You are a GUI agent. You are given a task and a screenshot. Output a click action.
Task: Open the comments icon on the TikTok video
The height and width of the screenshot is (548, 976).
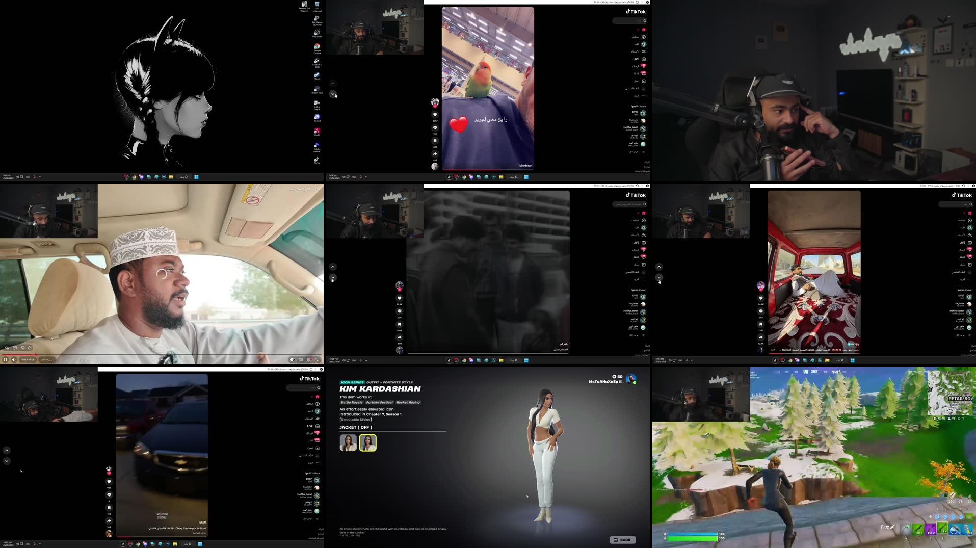pos(435,127)
